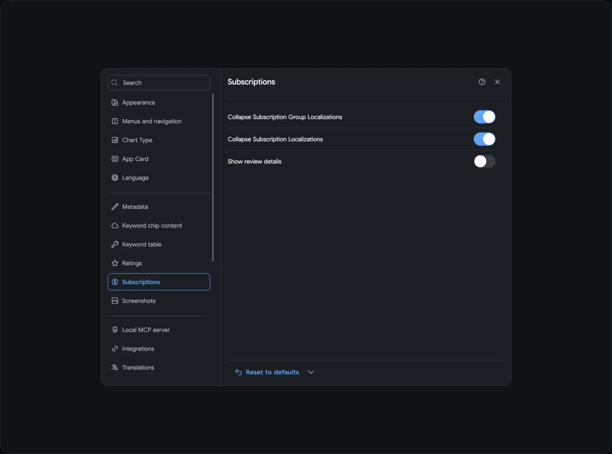The width and height of the screenshot is (612, 454).
Task: Select Integrations label in sidebar
Action: [138, 349]
